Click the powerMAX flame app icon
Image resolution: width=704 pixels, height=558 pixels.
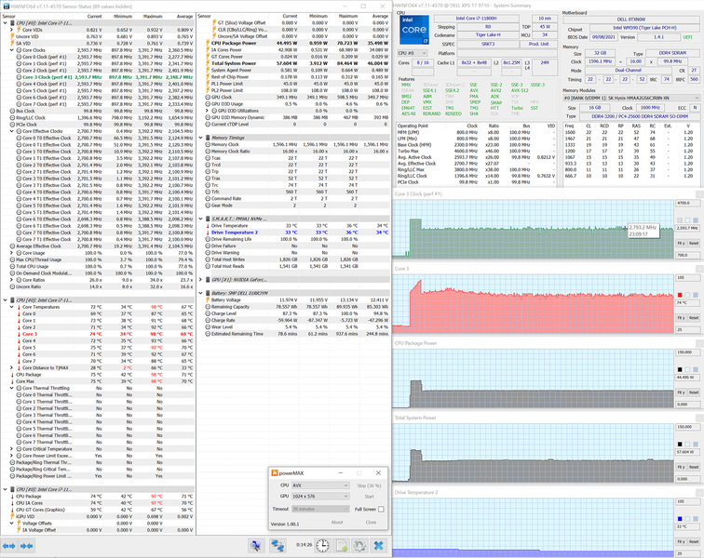click(x=275, y=473)
